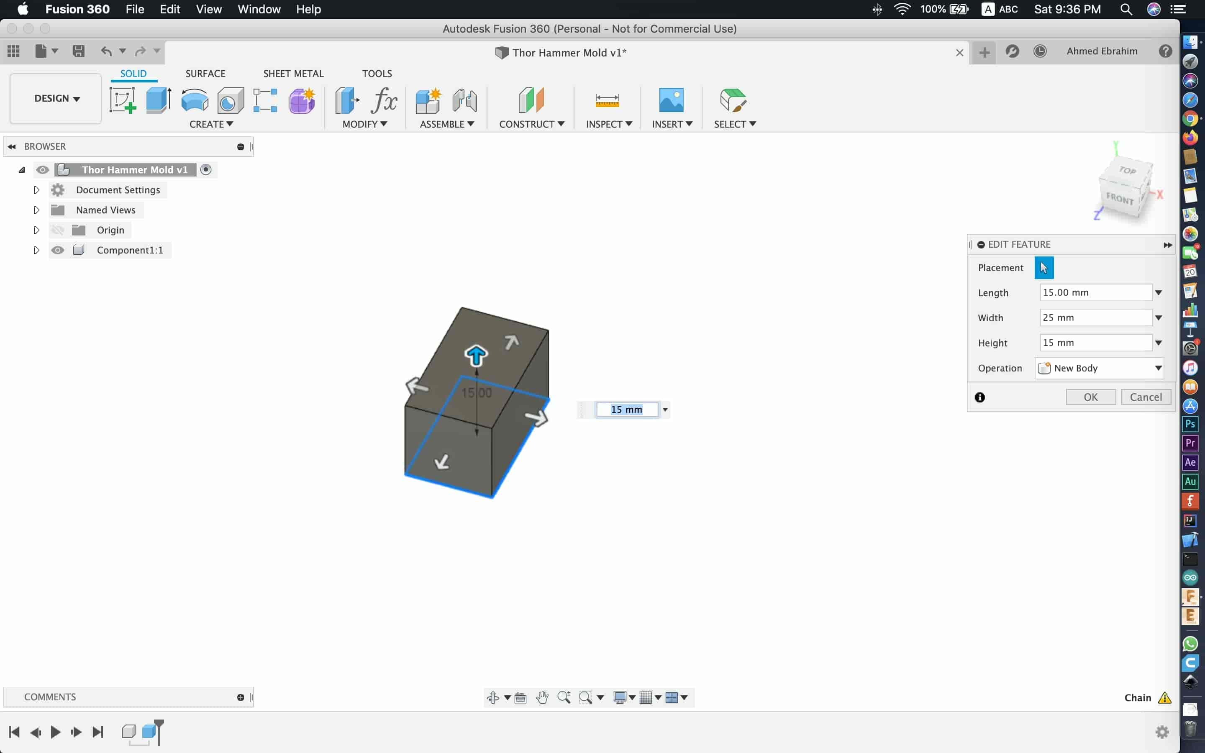Viewport: 1205px width, 753px height.
Task: Toggle visibility of Thor Hammer Mold v1
Action: [42, 170]
